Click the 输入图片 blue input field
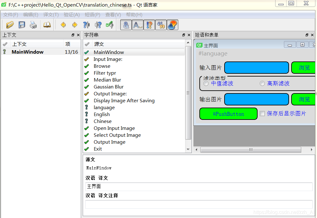 [257, 68]
